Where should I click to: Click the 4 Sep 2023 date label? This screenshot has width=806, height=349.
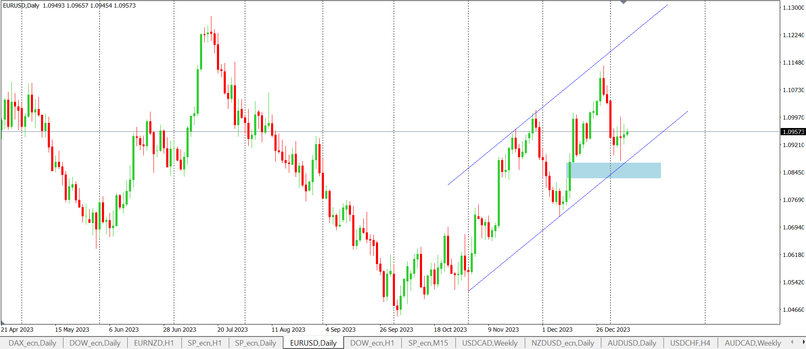point(340,330)
